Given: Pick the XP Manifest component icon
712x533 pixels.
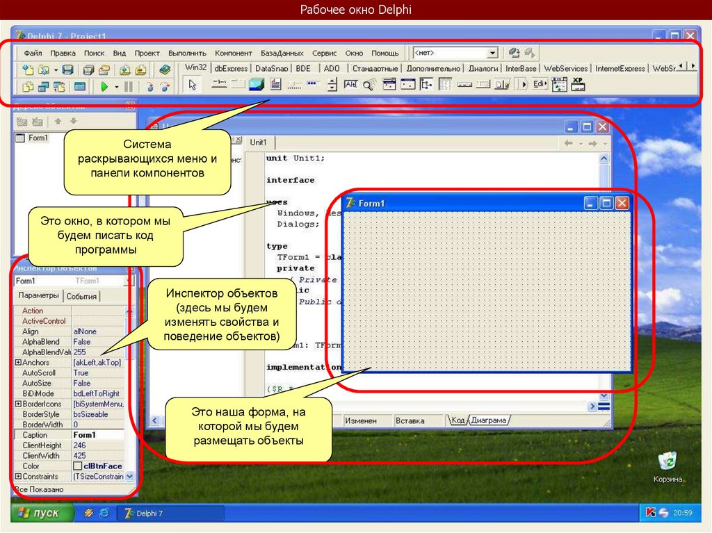Looking at the screenshot, I should point(577,85).
